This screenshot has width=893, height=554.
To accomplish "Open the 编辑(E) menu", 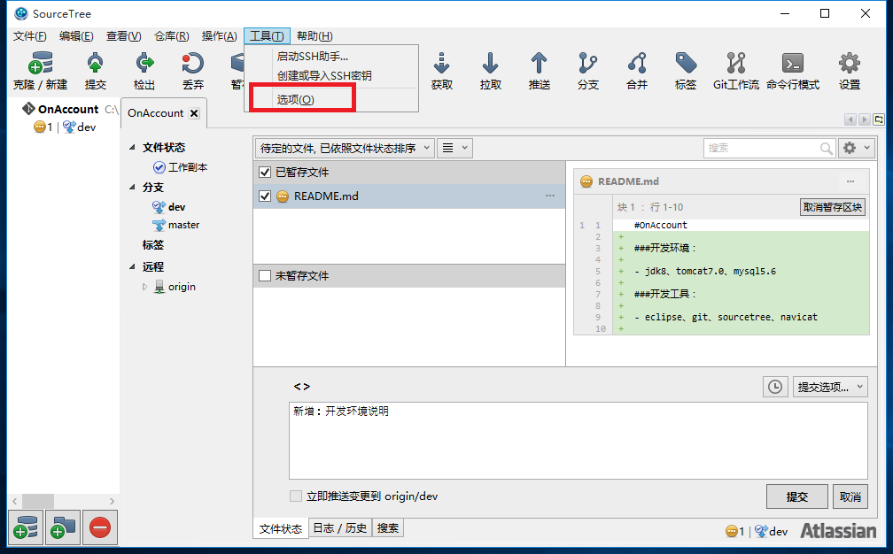I will click(x=76, y=35).
